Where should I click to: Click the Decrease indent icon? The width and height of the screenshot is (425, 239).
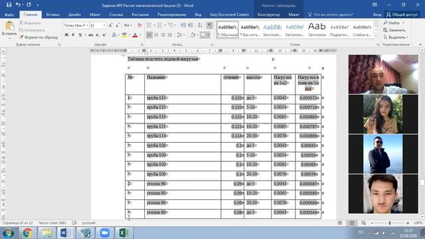coord(183,25)
